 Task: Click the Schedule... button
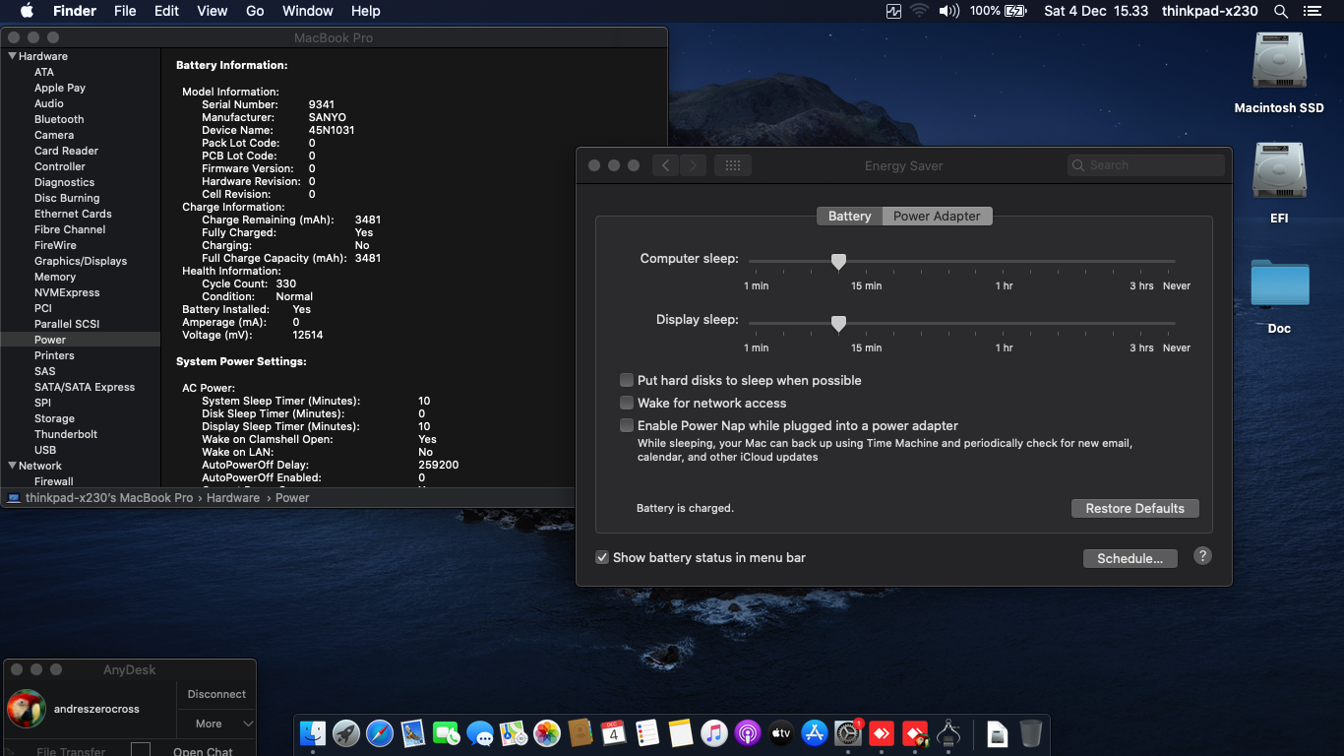tap(1130, 558)
